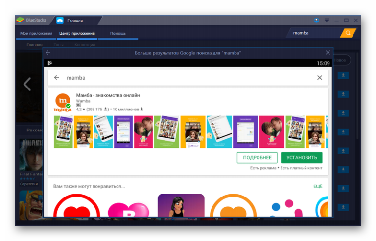The image size is (376, 241).
Task: Go back using dialog header arrow
Action: pyautogui.click(x=48, y=53)
